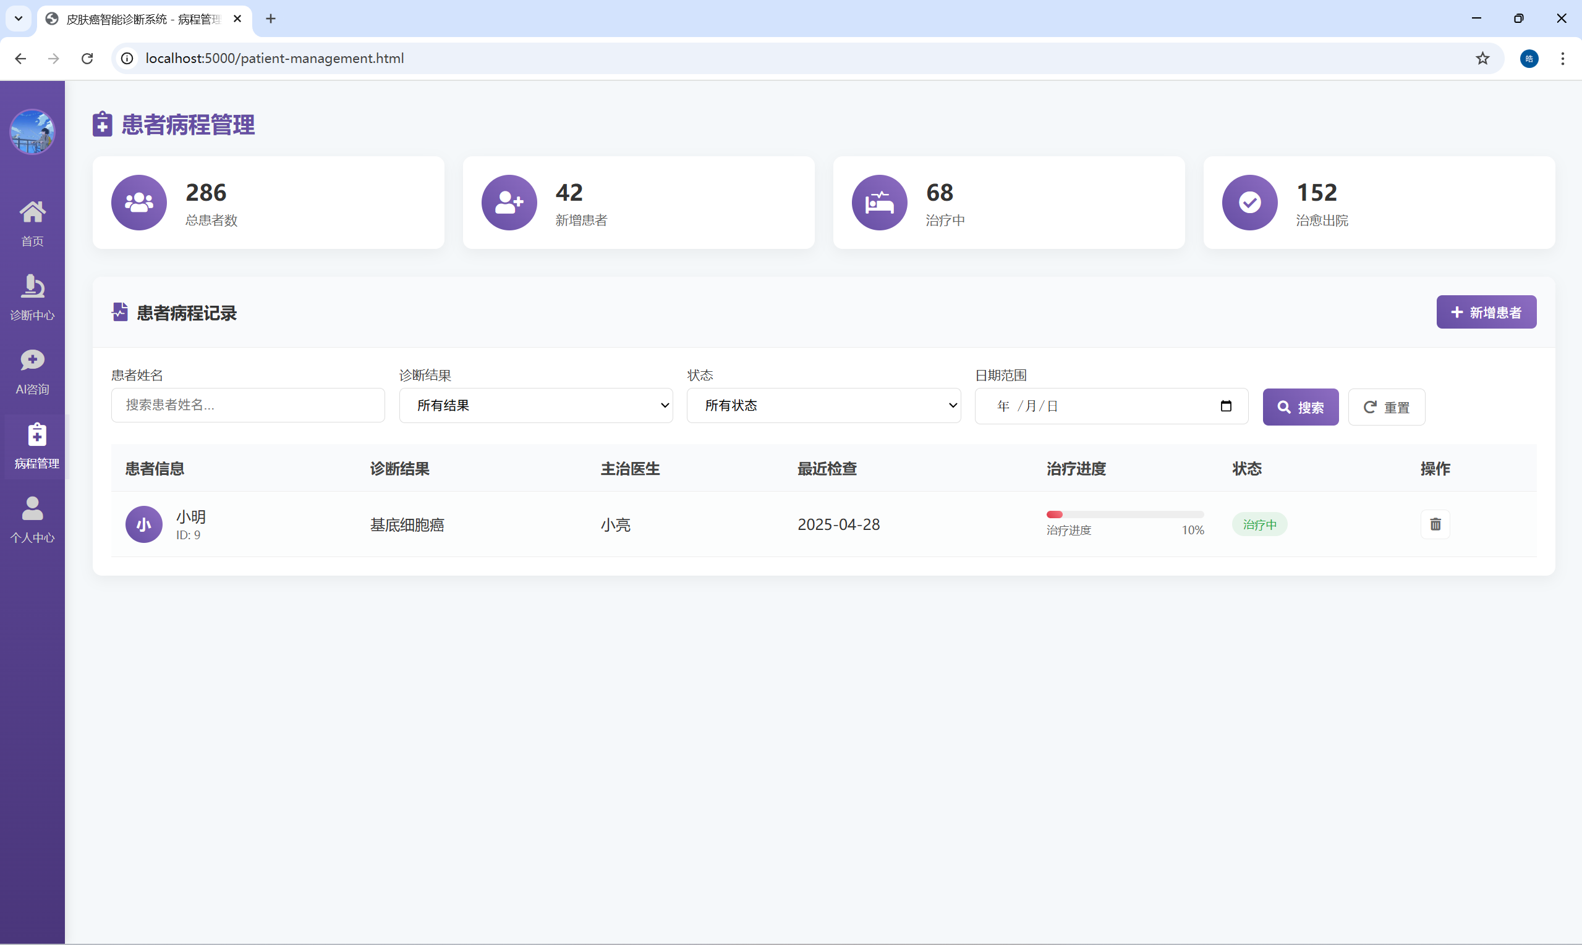
Task: Delete patient 小明 with trash icon
Action: pos(1435,524)
